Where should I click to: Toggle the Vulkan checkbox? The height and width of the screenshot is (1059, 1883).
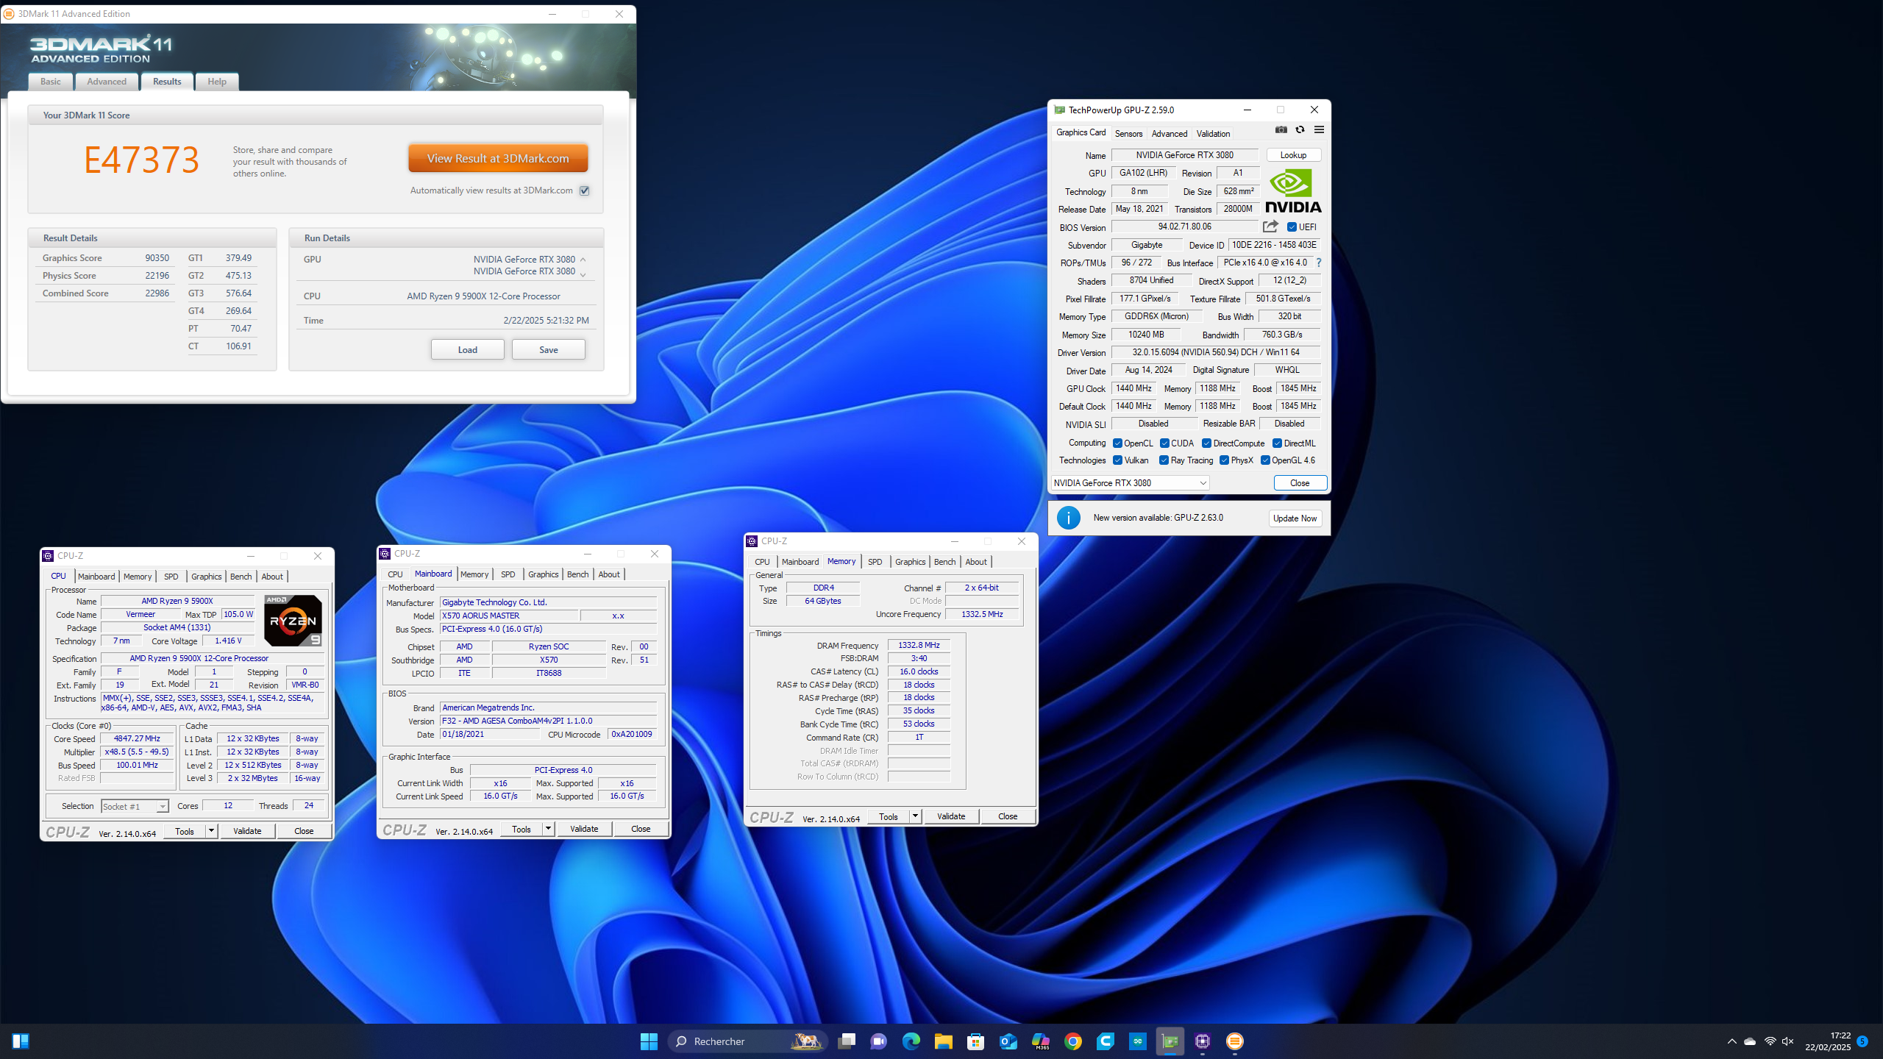[1117, 460]
